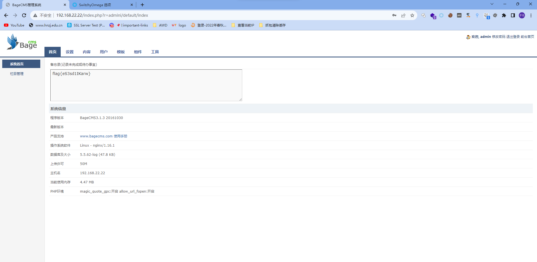Viewport: 537px width, 262px height.
Task: Click the share page icon
Action: point(403,15)
